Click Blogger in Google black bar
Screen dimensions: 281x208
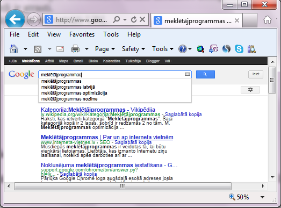[x=153, y=61]
